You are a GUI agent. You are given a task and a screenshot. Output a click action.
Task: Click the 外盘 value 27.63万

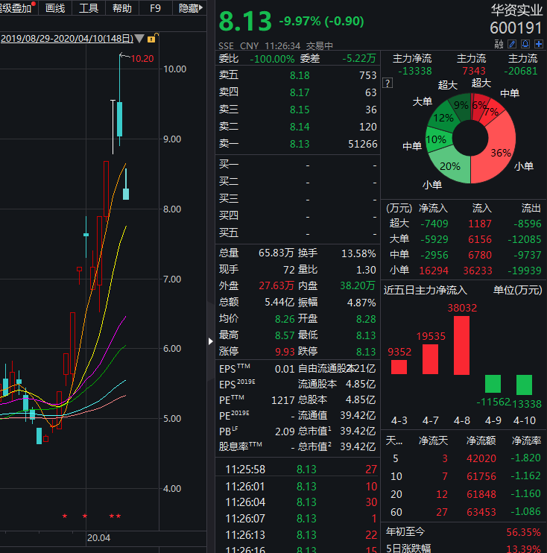tap(276, 285)
